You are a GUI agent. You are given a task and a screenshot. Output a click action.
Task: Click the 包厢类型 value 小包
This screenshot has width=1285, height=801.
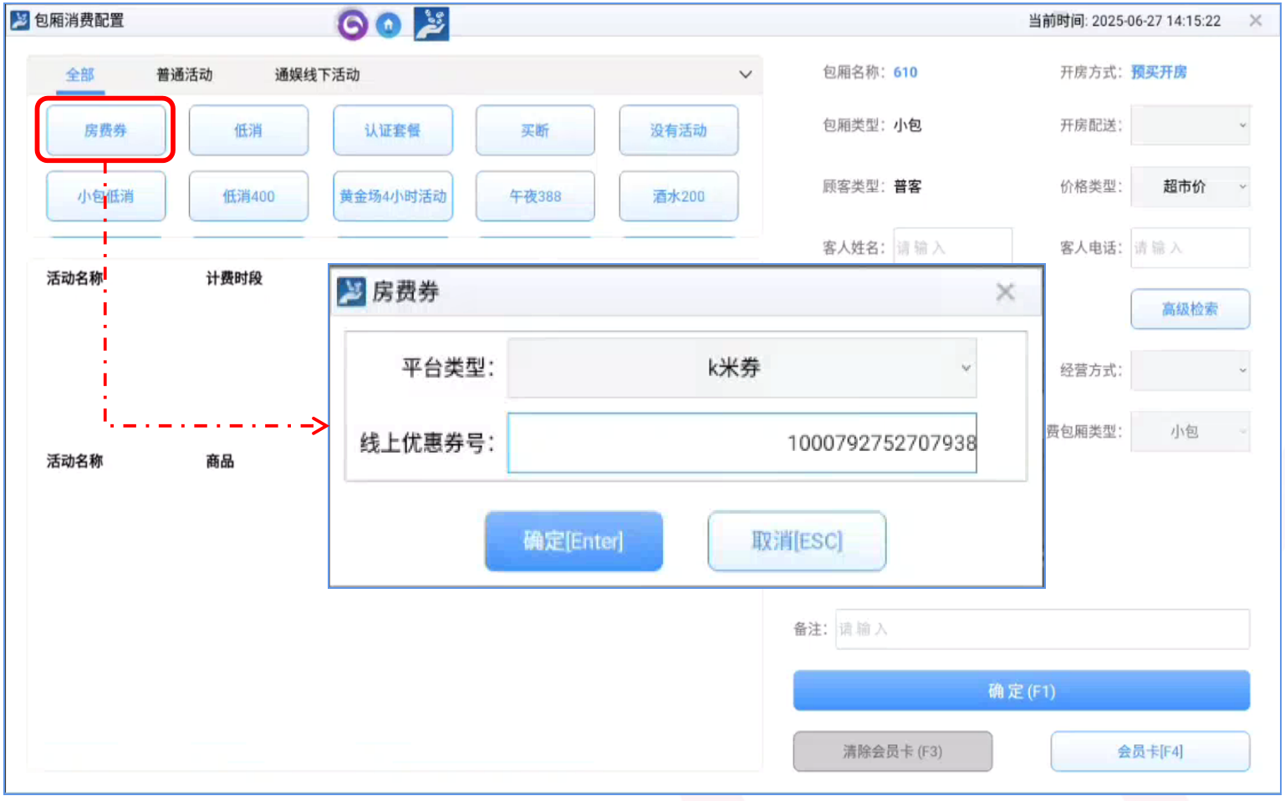(908, 125)
